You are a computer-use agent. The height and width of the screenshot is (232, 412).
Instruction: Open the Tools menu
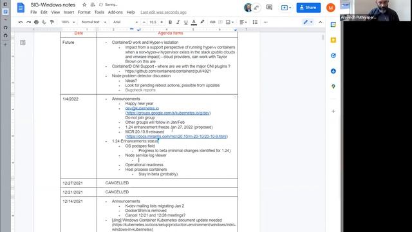[99, 12]
